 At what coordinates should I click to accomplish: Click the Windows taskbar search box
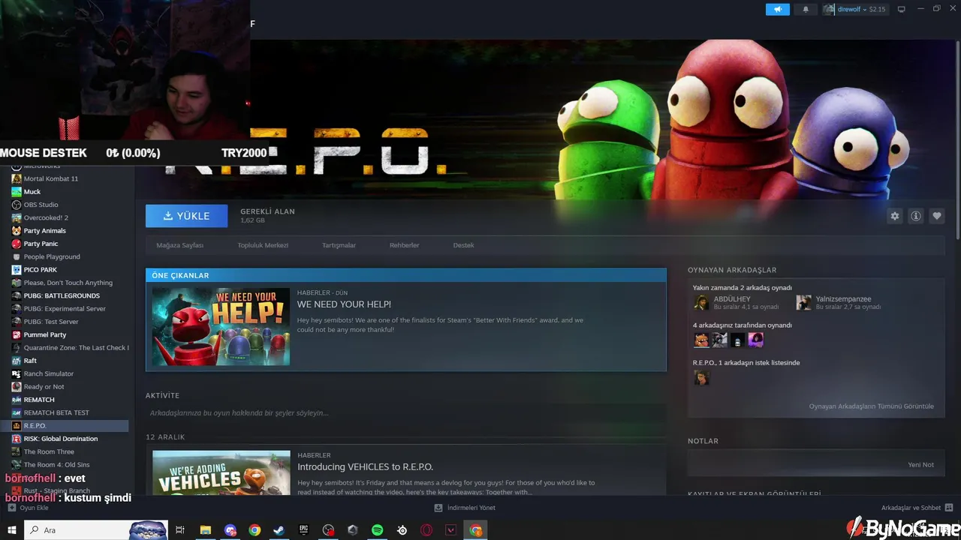pyautogui.click(x=96, y=530)
